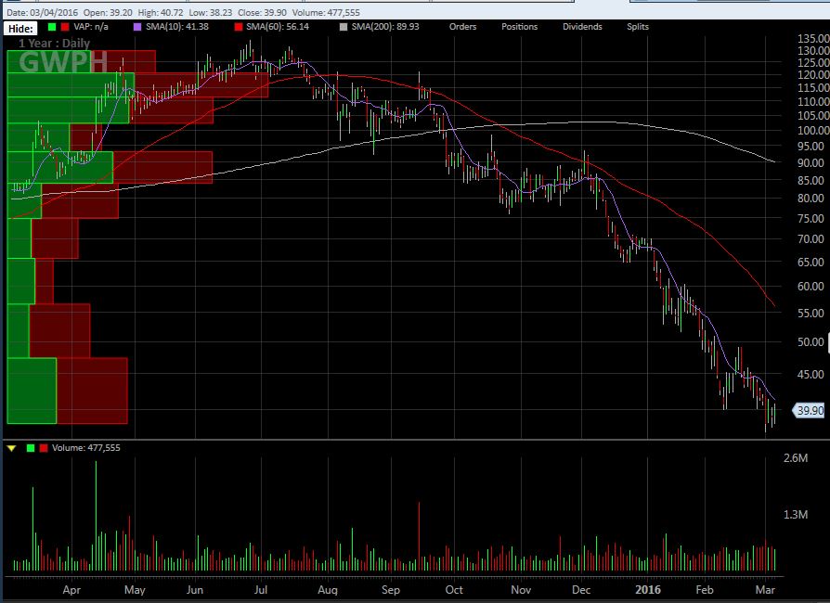Show Splits on the chart
The height and width of the screenshot is (603, 830).
[x=638, y=27]
